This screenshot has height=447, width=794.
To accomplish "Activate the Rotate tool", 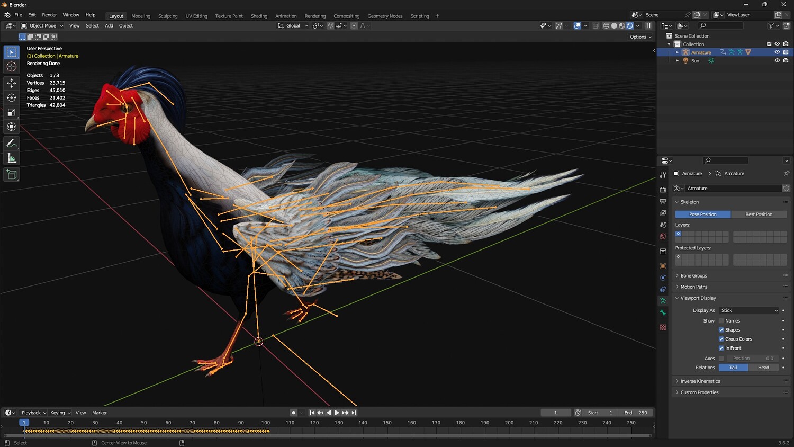I will pyautogui.click(x=12, y=97).
